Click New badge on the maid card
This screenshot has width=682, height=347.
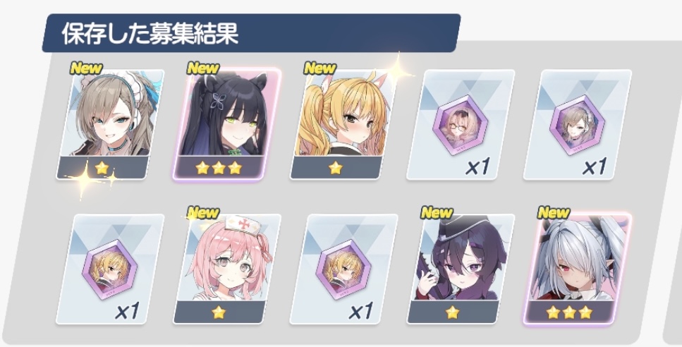(86, 68)
